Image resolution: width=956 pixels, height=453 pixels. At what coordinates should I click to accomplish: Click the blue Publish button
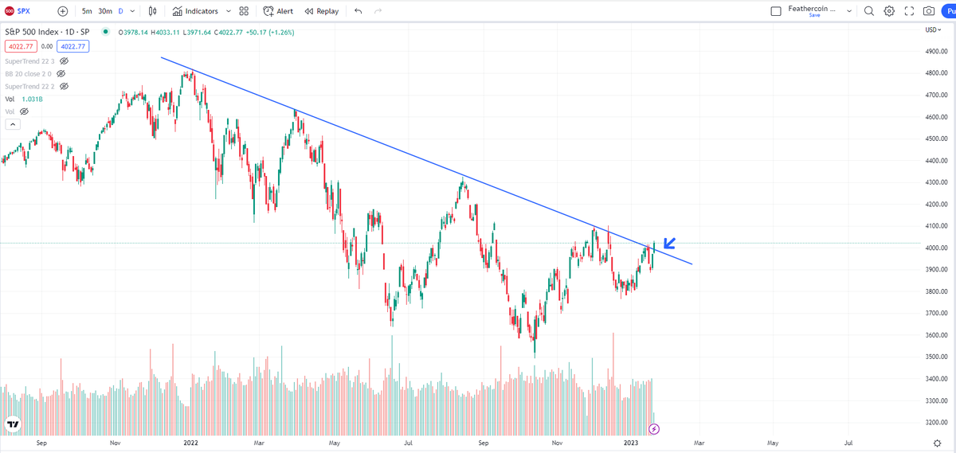click(948, 11)
